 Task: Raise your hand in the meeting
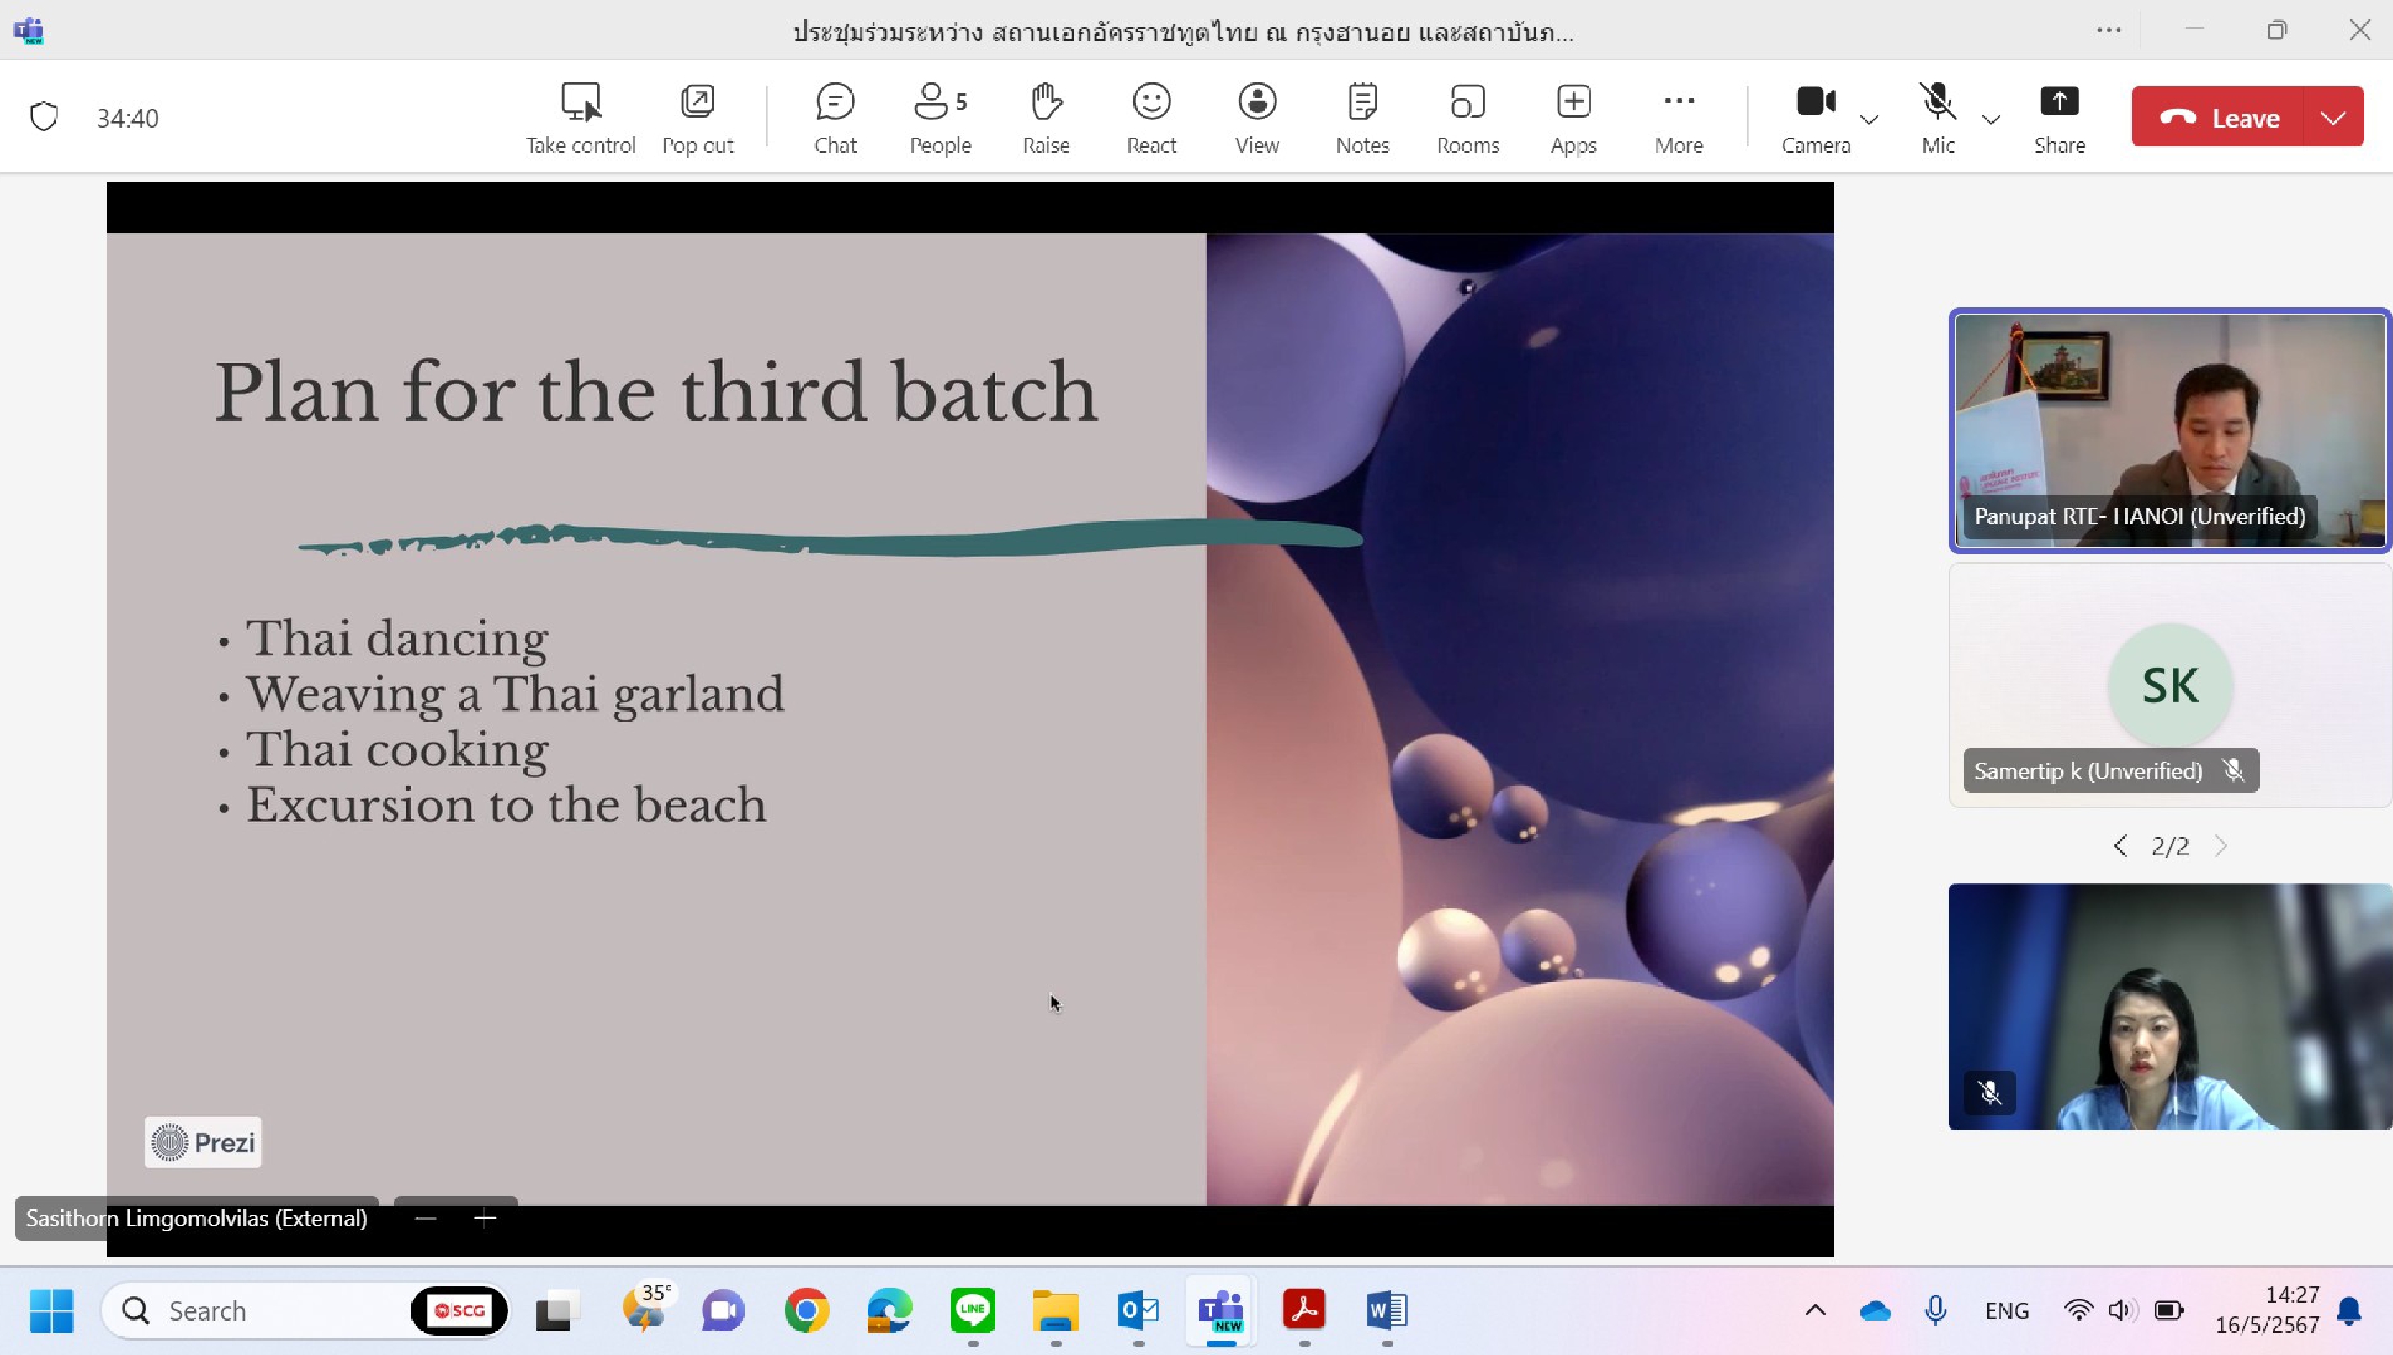1046,119
